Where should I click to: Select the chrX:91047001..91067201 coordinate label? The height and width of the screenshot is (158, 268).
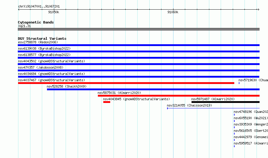click(39, 7)
